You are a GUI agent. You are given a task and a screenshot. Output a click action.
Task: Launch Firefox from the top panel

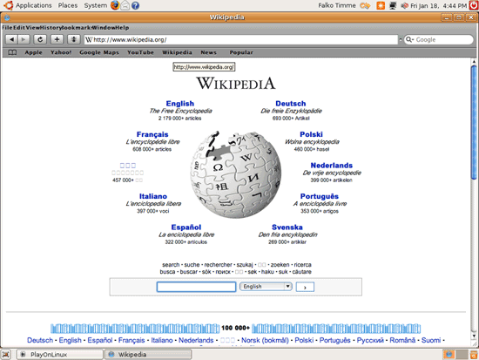(115, 5)
